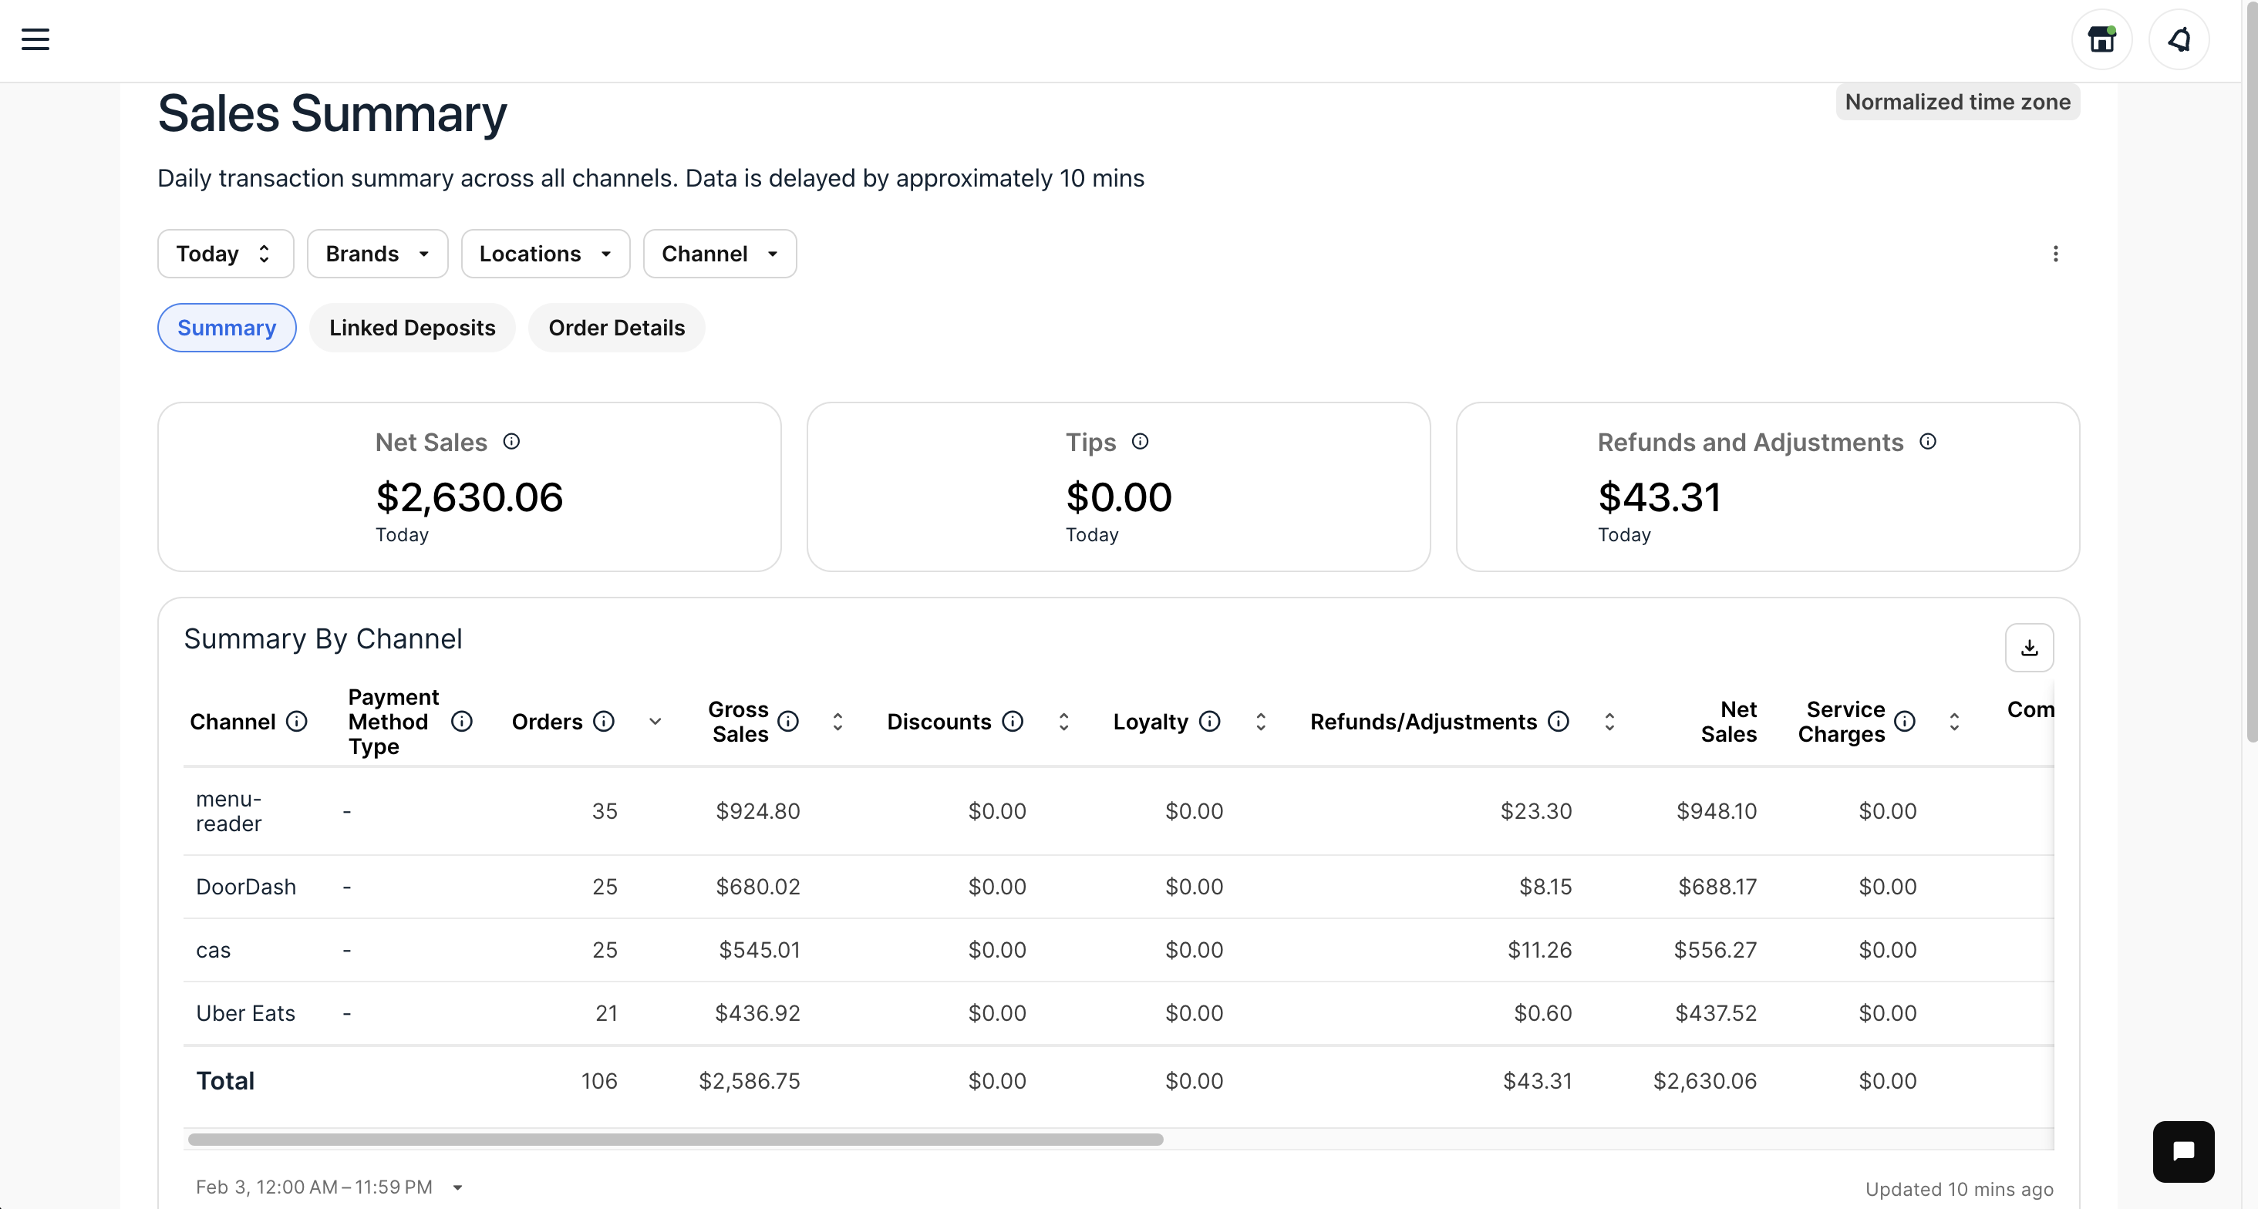Sort table by Discounts arrows
The width and height of the screenshot is (2258, 1209).
point(1063,722)
